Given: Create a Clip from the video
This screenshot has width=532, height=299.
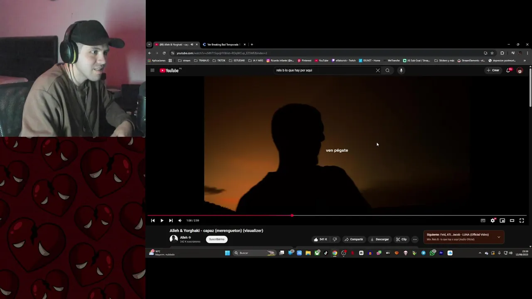Looking at the screenshot, I should (x=401, y=239).
